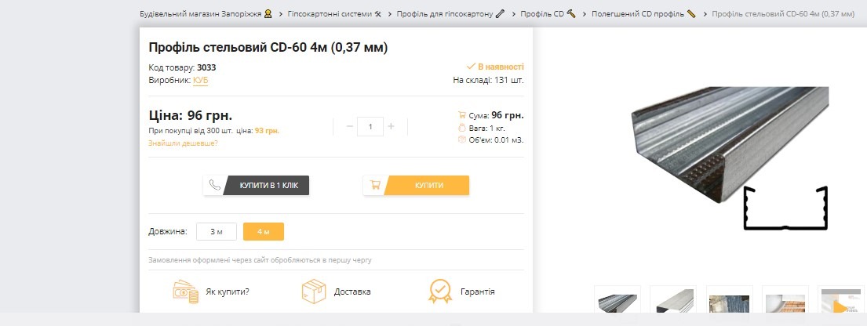Select length option 4 м
The height and width of the screenshot is (326, 867).
point(264,231)
